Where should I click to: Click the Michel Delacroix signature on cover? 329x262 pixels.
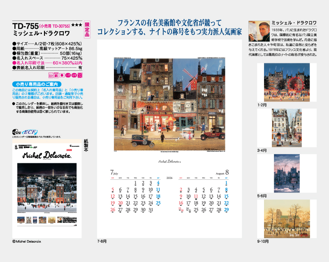tap(47, 155)
